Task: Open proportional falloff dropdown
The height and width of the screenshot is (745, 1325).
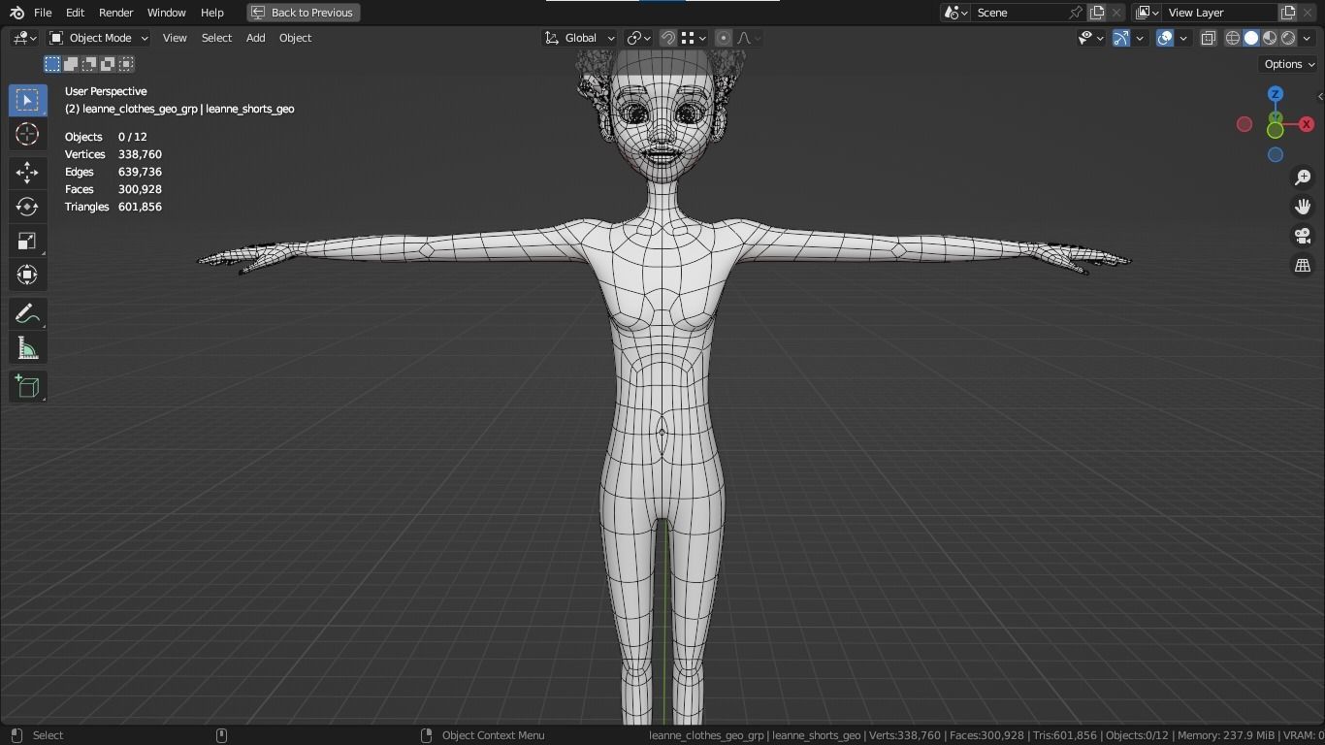Action: point(748,38)
